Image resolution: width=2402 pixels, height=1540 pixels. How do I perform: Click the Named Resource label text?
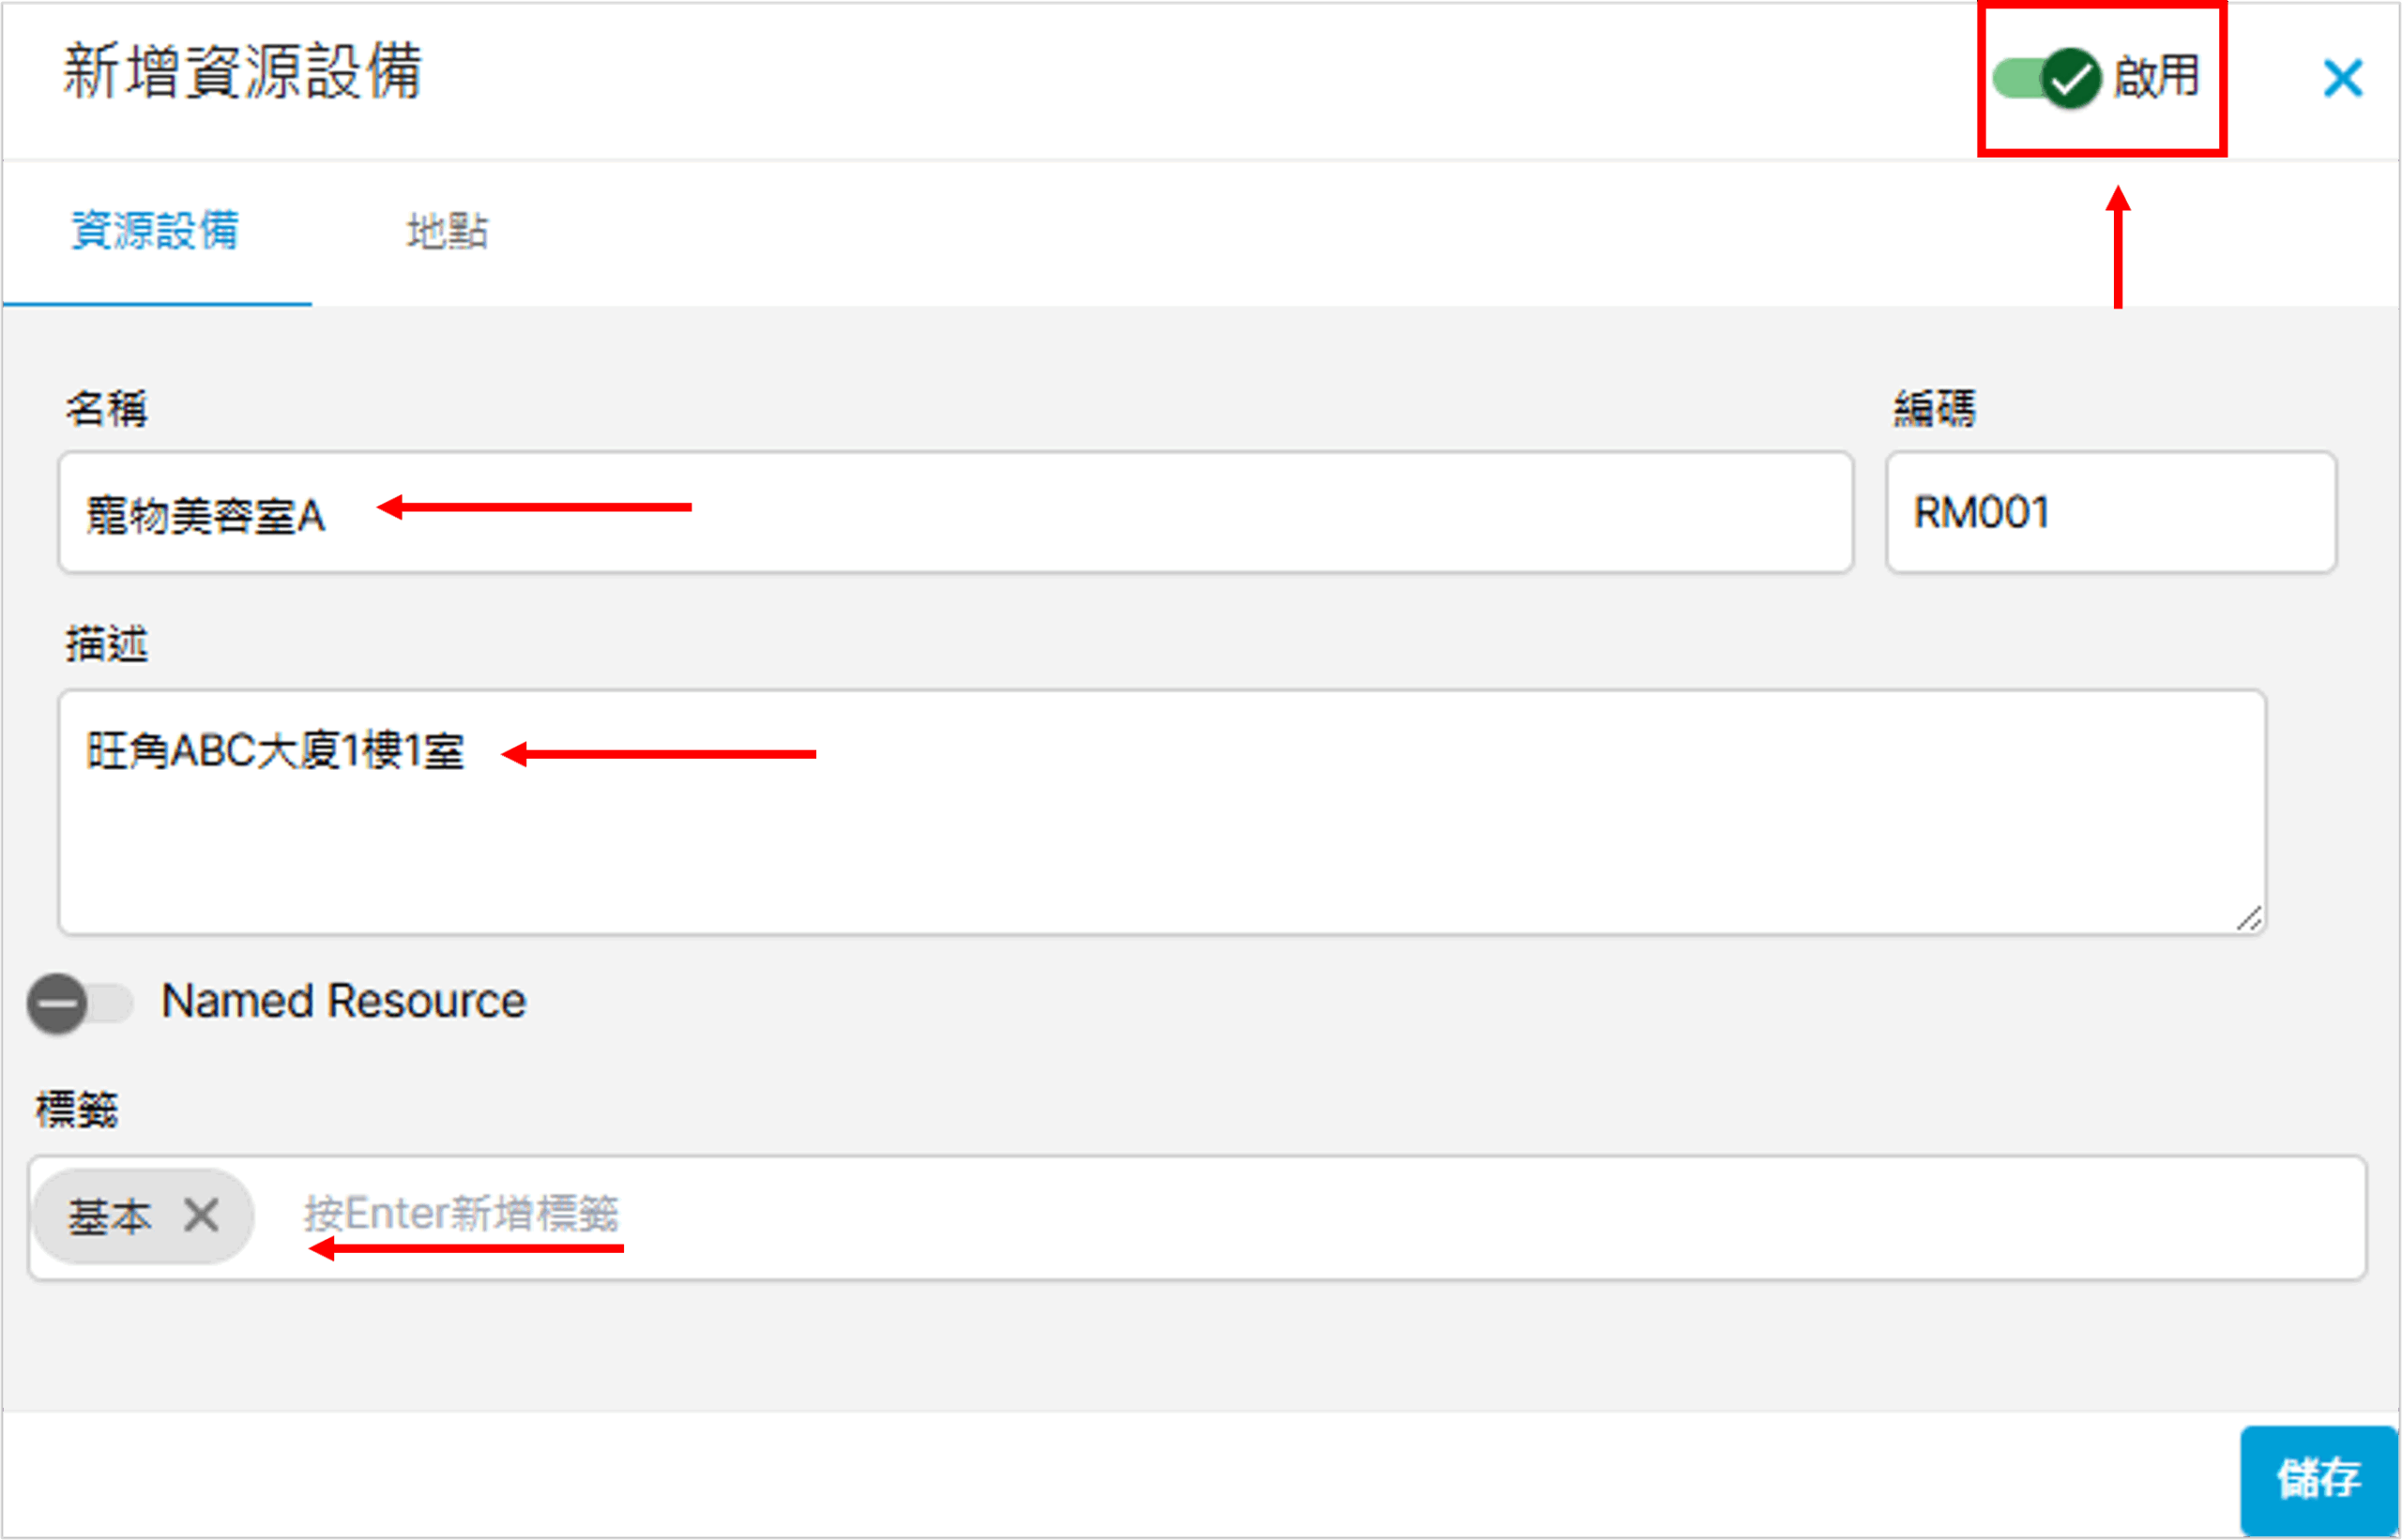(343, 1001)
